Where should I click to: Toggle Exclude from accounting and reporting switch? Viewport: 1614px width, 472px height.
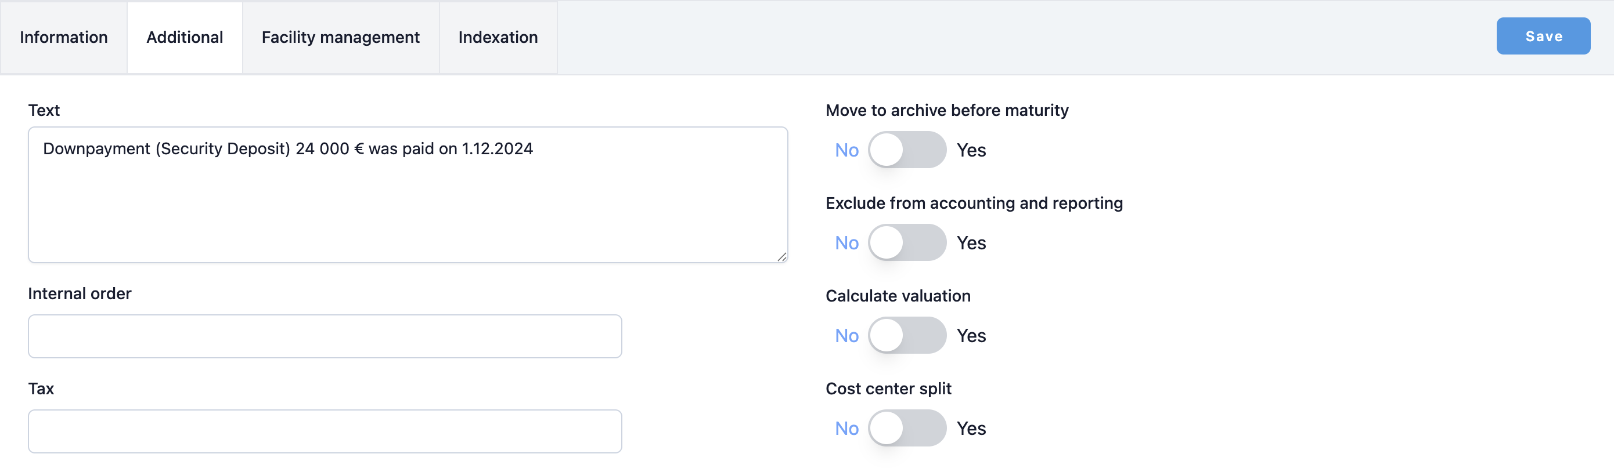click(906, 243)
